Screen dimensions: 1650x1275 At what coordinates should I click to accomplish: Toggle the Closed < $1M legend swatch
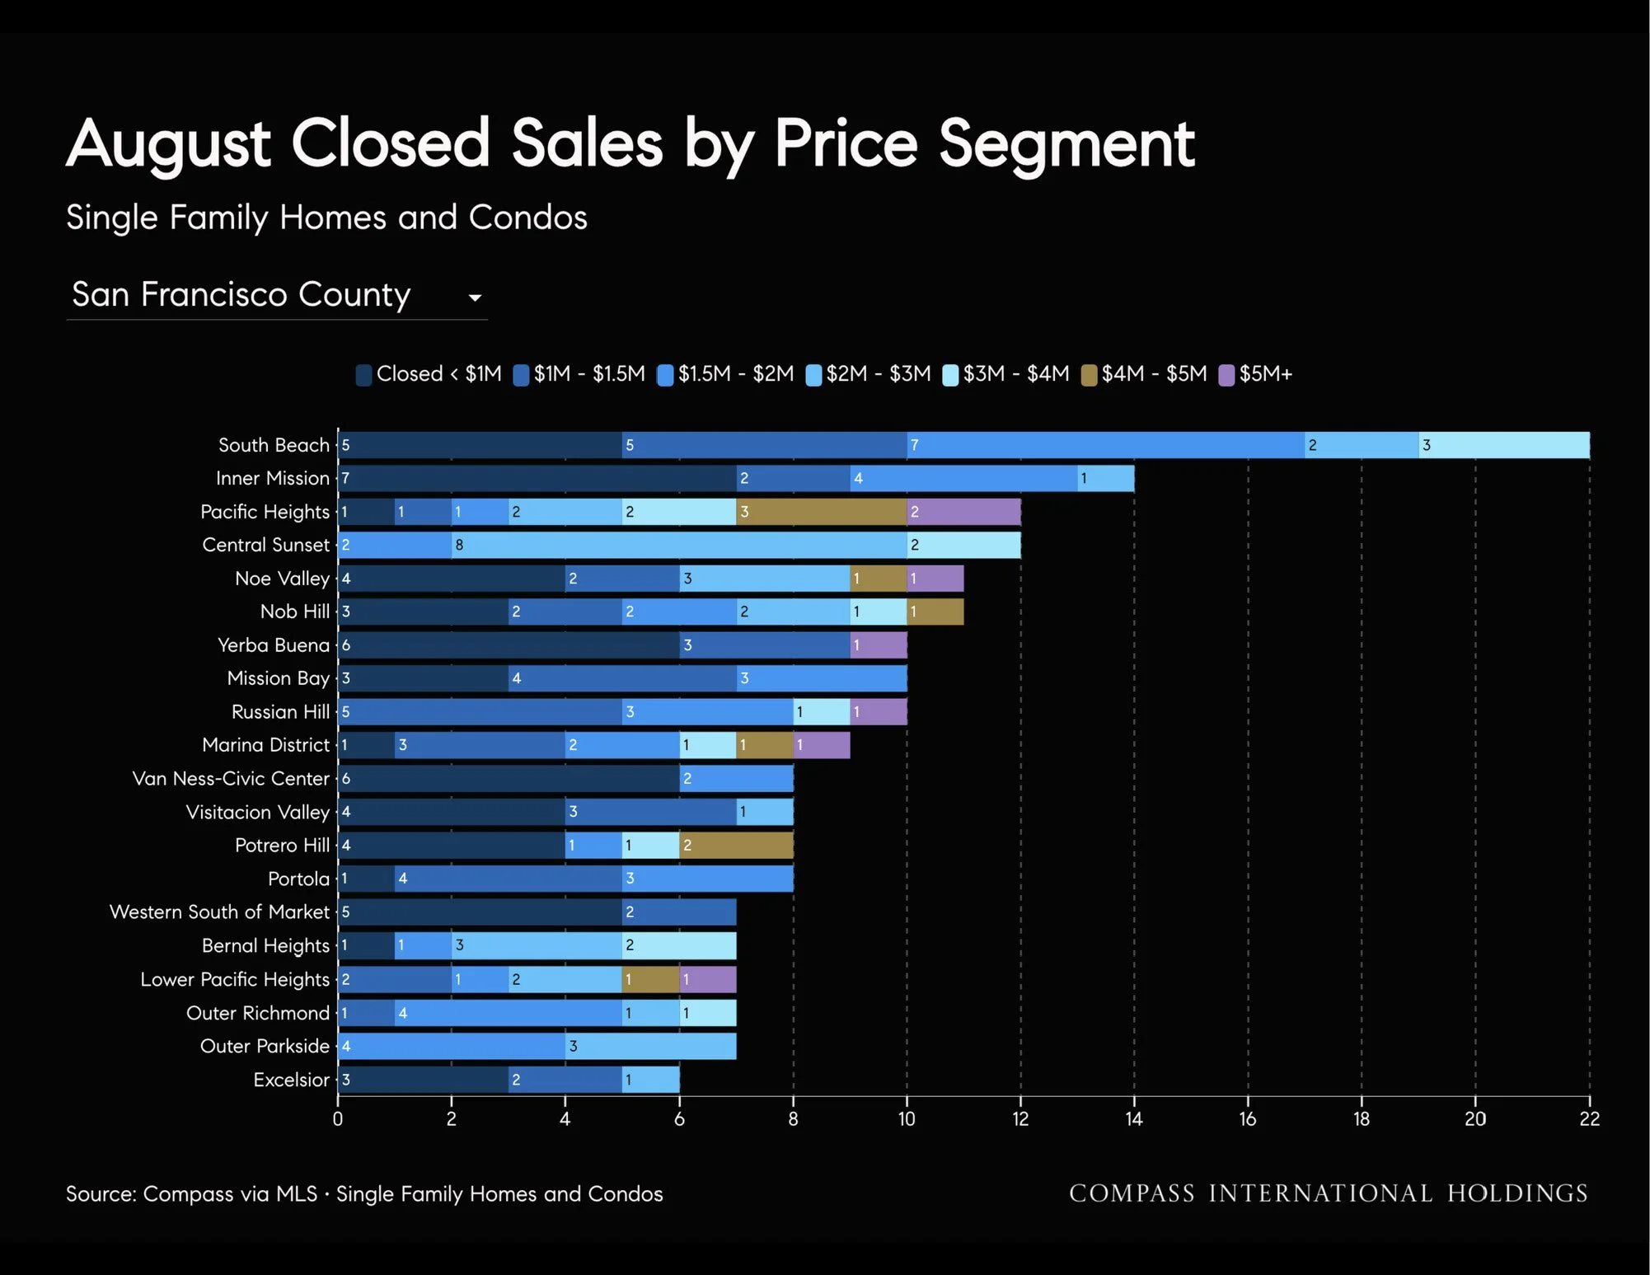363,375
